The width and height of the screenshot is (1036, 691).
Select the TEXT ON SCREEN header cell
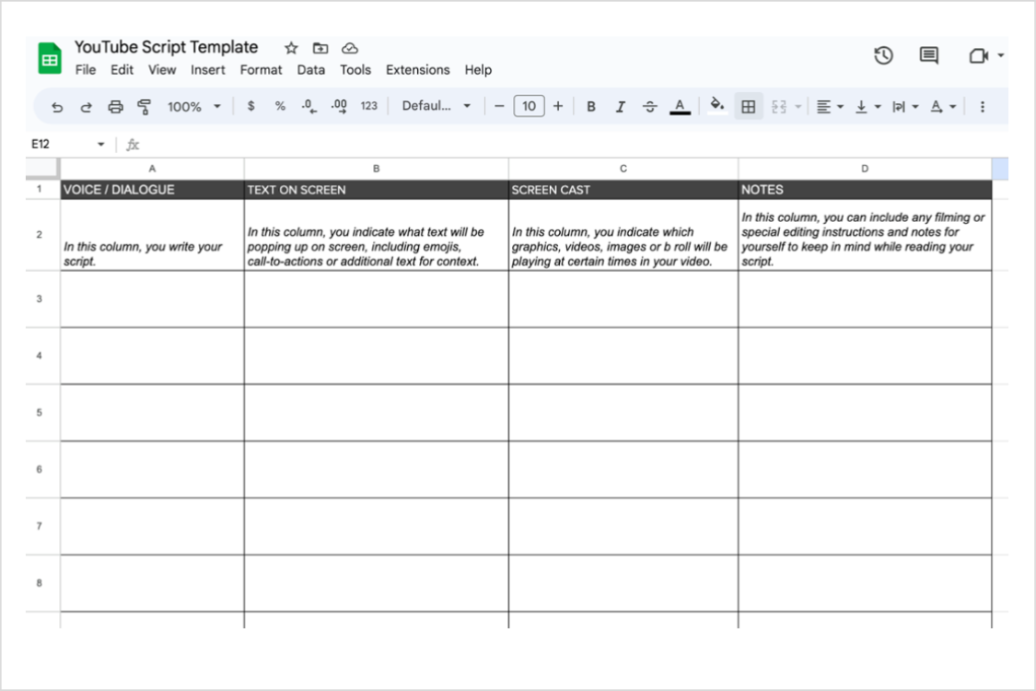pyautogui.click(x=376, y=190)
